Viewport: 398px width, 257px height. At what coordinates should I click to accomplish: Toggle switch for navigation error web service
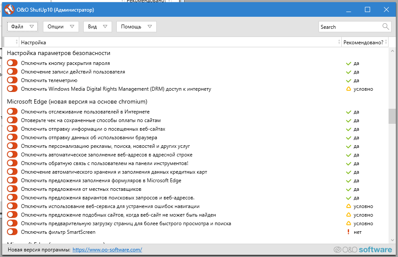click(x=12, y=206)
